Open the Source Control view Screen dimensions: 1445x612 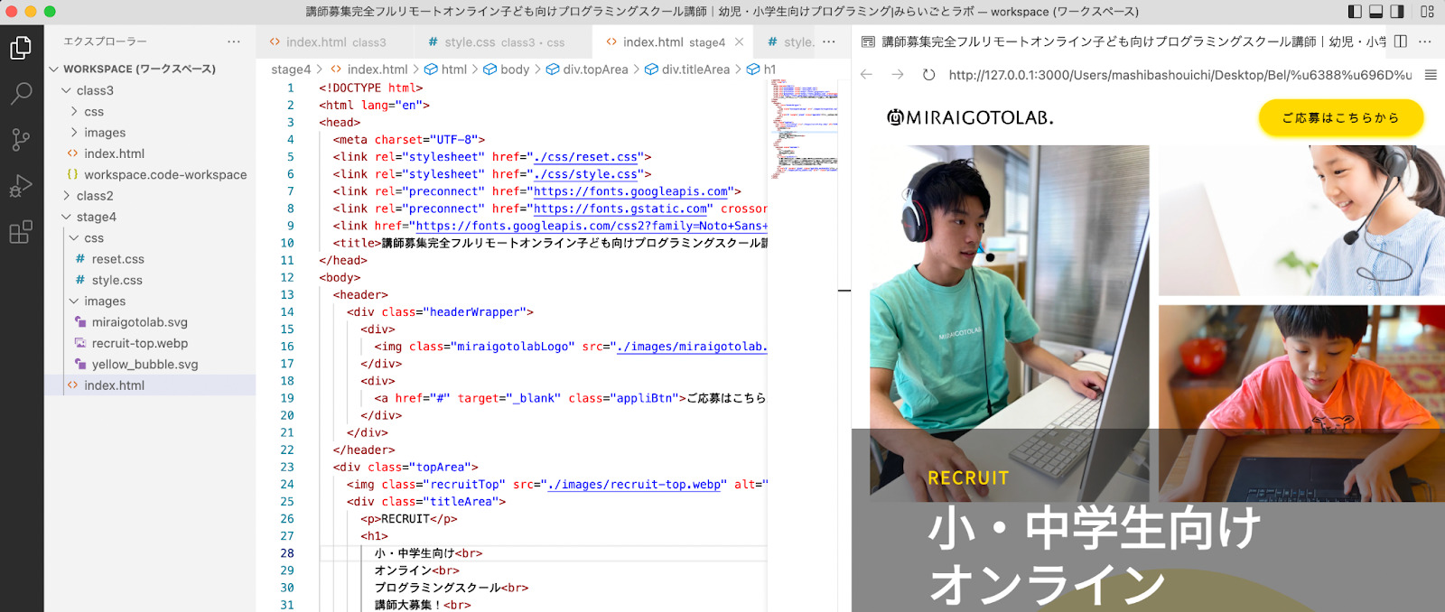coord(21,139)
